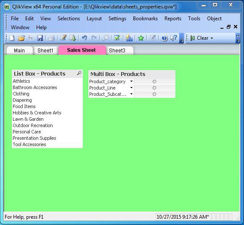The image size is (244, 225).
Task: Expand the Product_category dropdown arrow
Action: [x=131, y=81]
